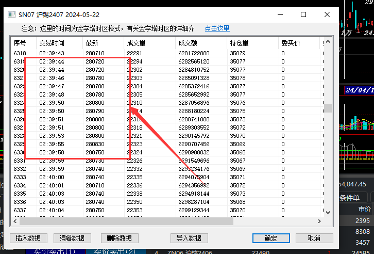Screen dimensions: 374x254
Task: Minimize the SN07 data window
Action: pos(280,14)
